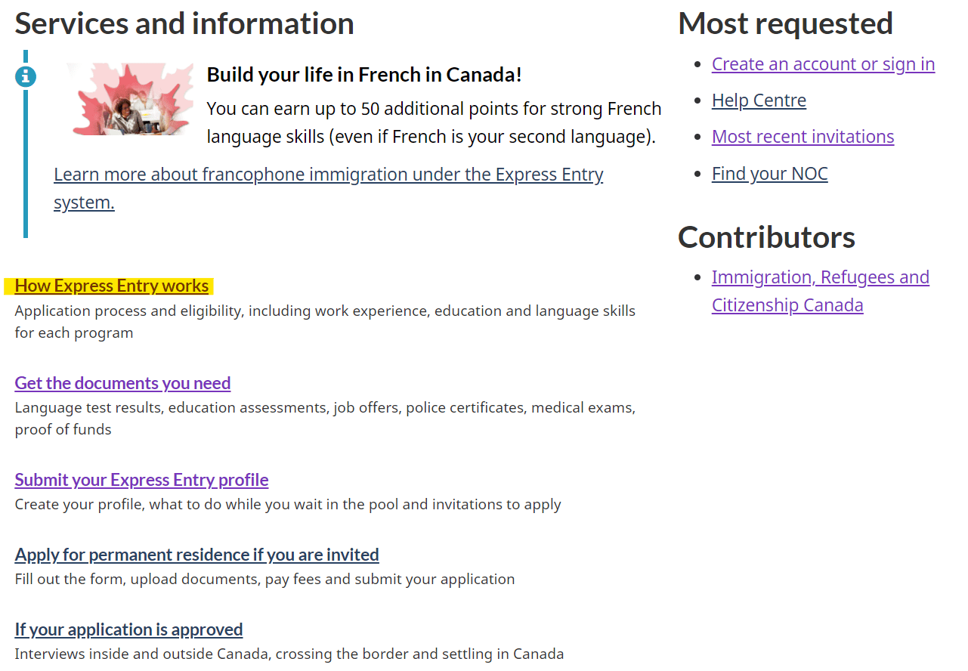Screen dimensions: 968x671
Task: Click the Most requested heading
Action: tap(785, 23)
